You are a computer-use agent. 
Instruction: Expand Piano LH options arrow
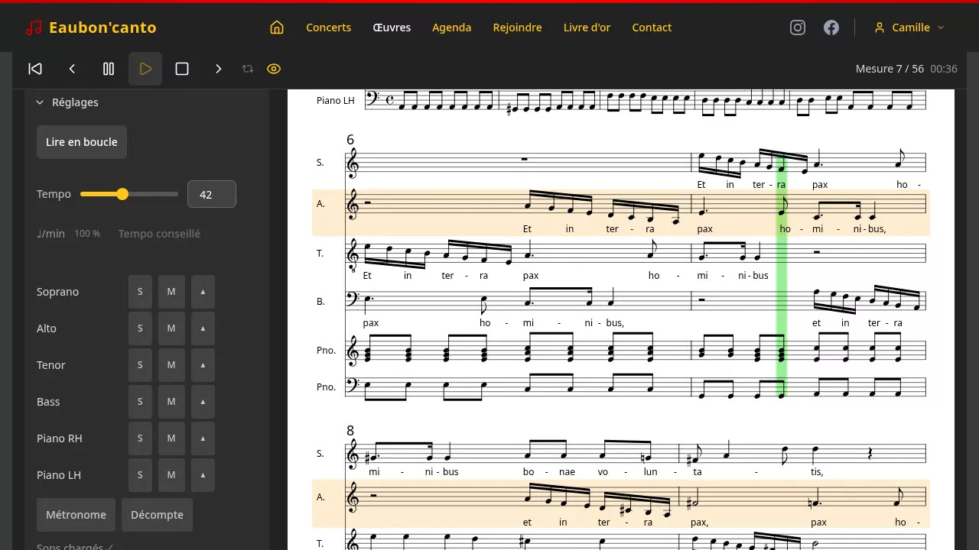[x=203, y=475]
